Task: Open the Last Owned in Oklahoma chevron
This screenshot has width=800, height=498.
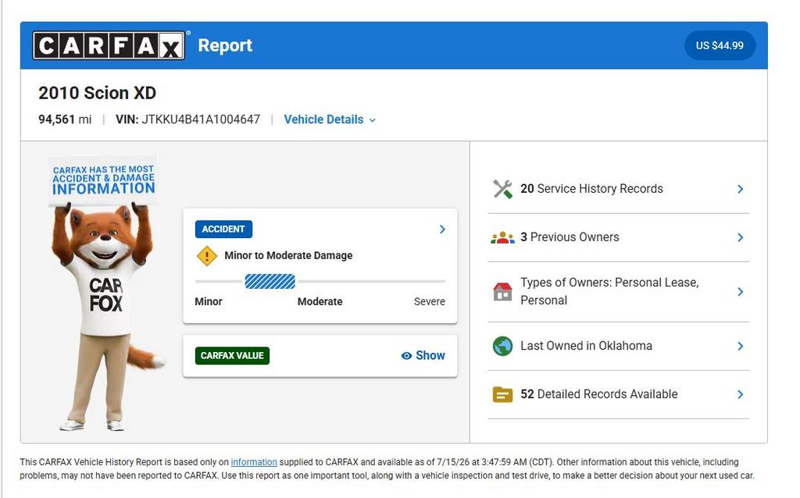Action: [741, 346]
